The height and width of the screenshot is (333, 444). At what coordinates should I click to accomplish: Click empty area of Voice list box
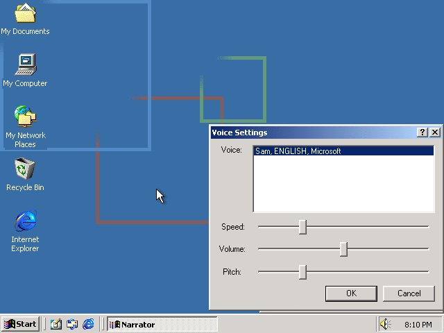[343, 183]
